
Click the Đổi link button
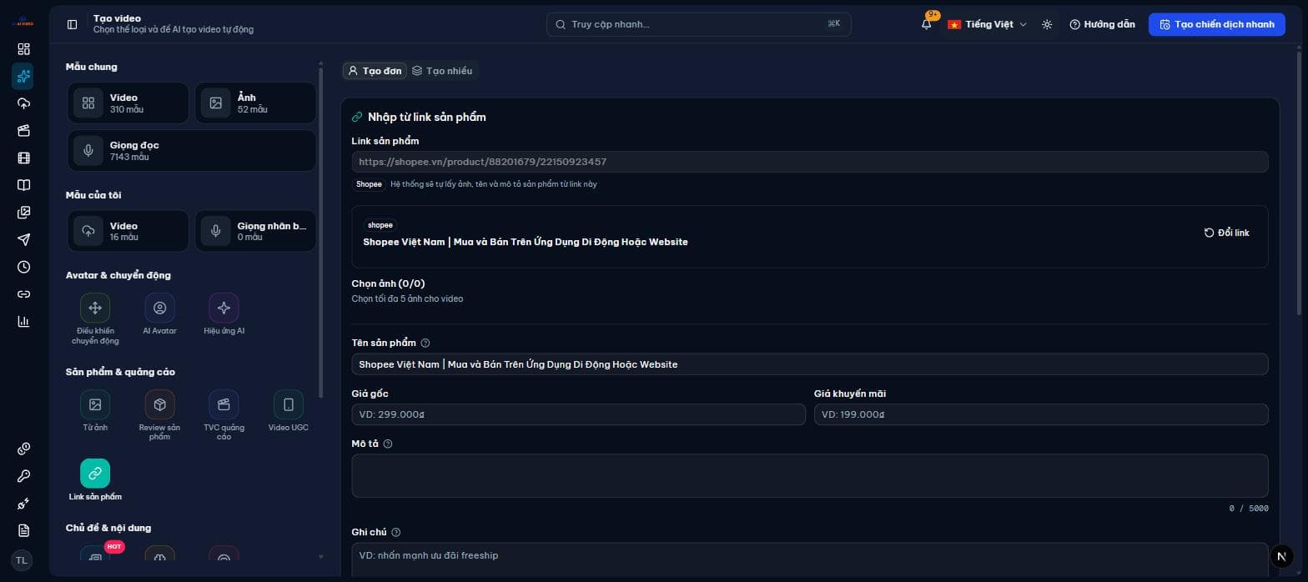tap(1226, 233)
